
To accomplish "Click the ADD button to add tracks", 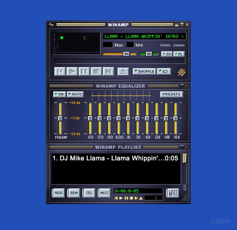I will [x=58, y=193].
